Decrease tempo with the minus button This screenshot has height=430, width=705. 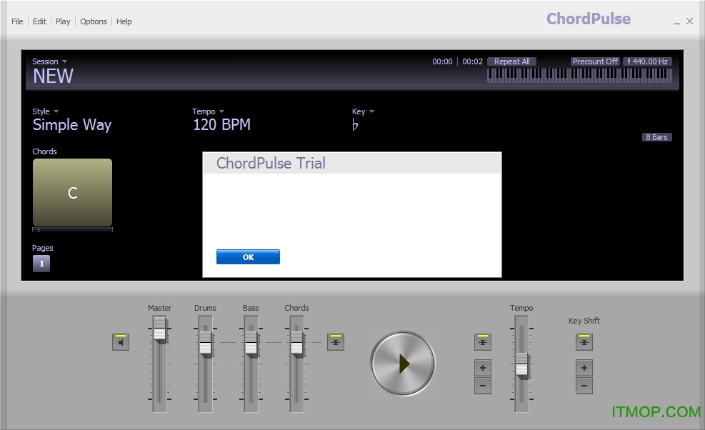(483, 386)
